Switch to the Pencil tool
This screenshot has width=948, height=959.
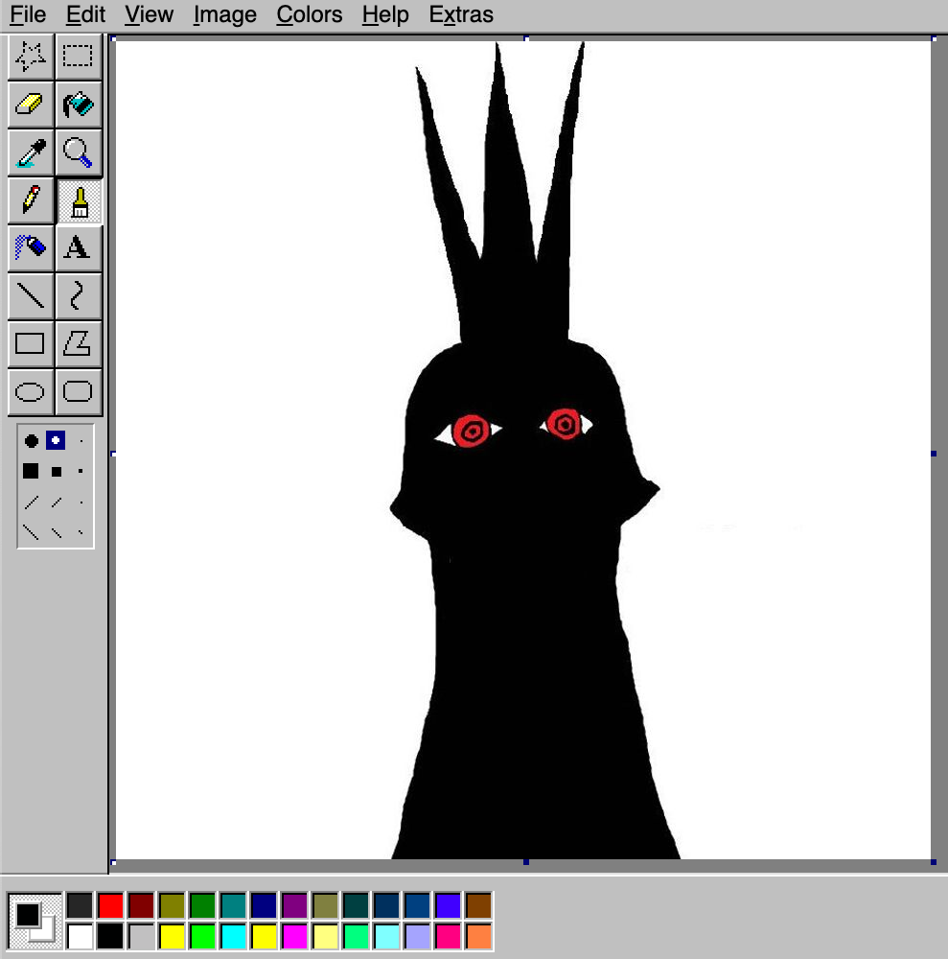[31, 200]
